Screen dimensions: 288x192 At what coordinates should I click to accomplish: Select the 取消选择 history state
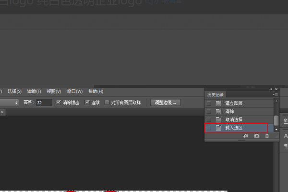tap(240, 120)
